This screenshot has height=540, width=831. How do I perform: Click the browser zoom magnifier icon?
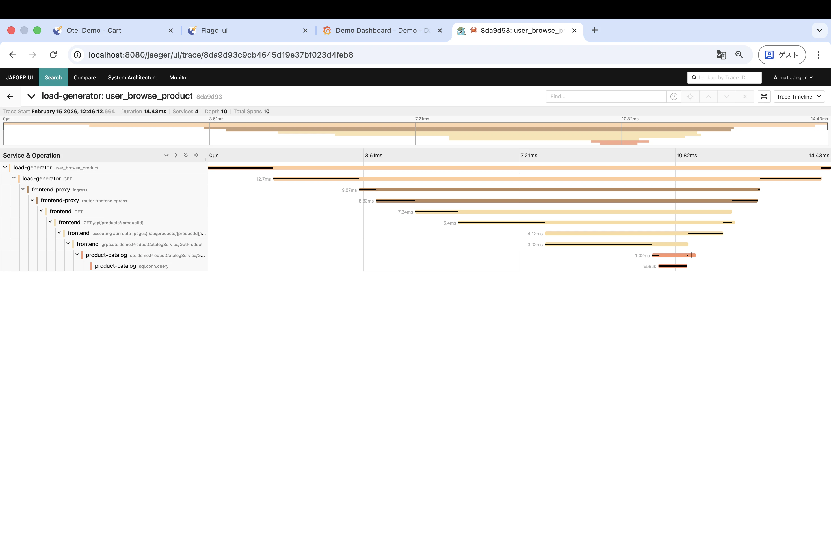pyautogui.click(x=739, y=55)
